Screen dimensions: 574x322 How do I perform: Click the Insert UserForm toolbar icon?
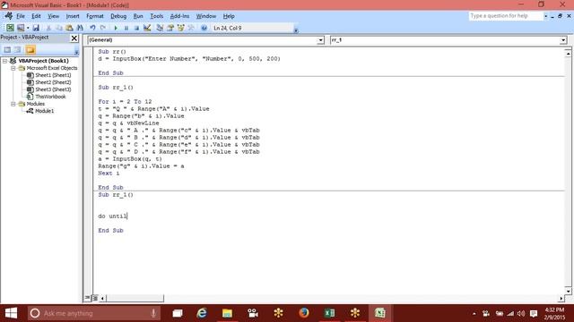[21, 28]
